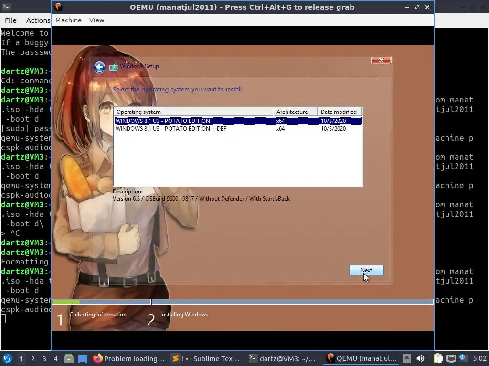Click the '> ^C' line in terminal
The image size is (489, 366).
[x=11, y=233]
